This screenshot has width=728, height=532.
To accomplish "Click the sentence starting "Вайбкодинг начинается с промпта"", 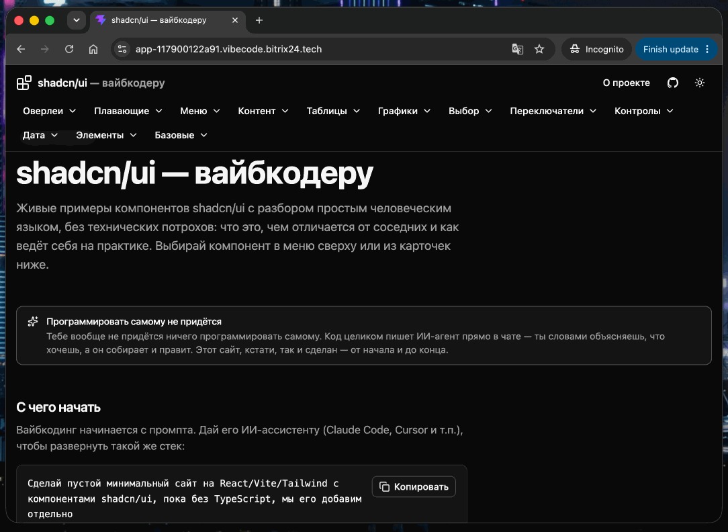I will point(240,438).
